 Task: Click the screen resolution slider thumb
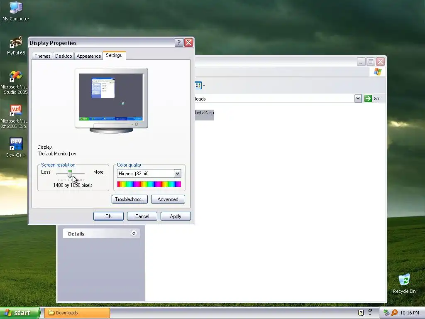tap(70, 174)
